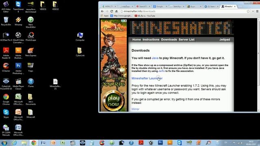Select the ACDSee Pro 4 desktop icon
This screenshot has width=260, height=146.
tap(6, 36)
